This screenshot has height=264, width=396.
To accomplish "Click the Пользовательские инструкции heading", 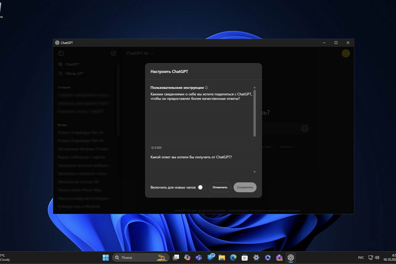I will tap(177, 88).
